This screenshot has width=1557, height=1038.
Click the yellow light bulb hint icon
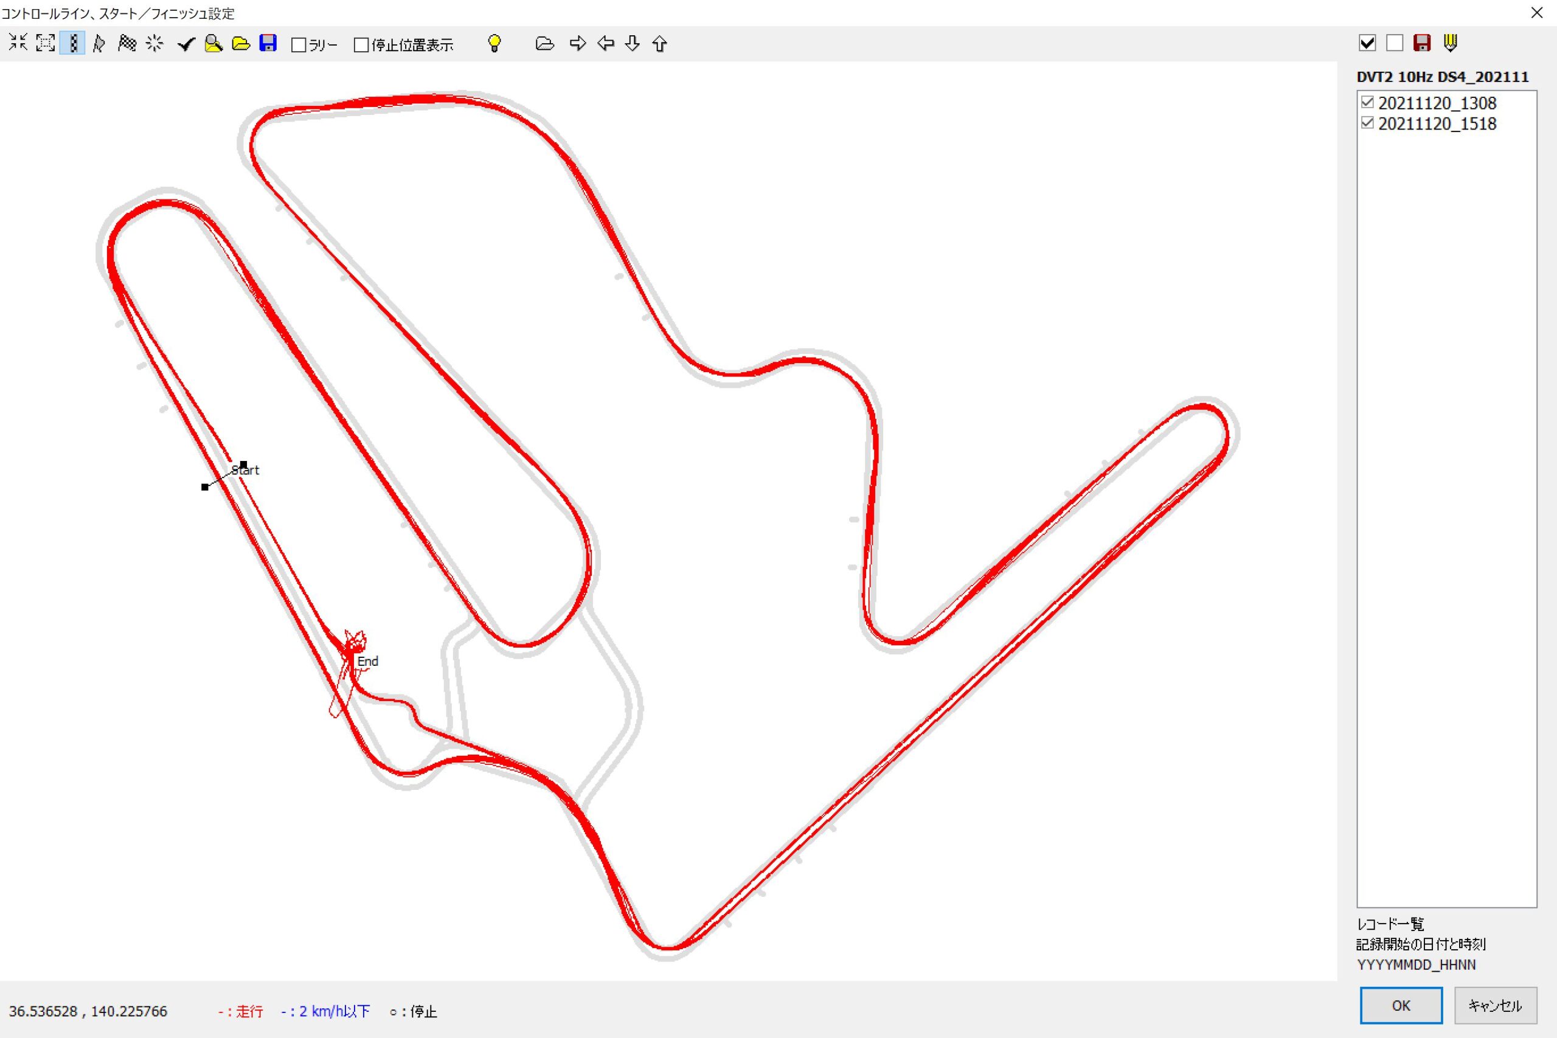pos(494,44)
